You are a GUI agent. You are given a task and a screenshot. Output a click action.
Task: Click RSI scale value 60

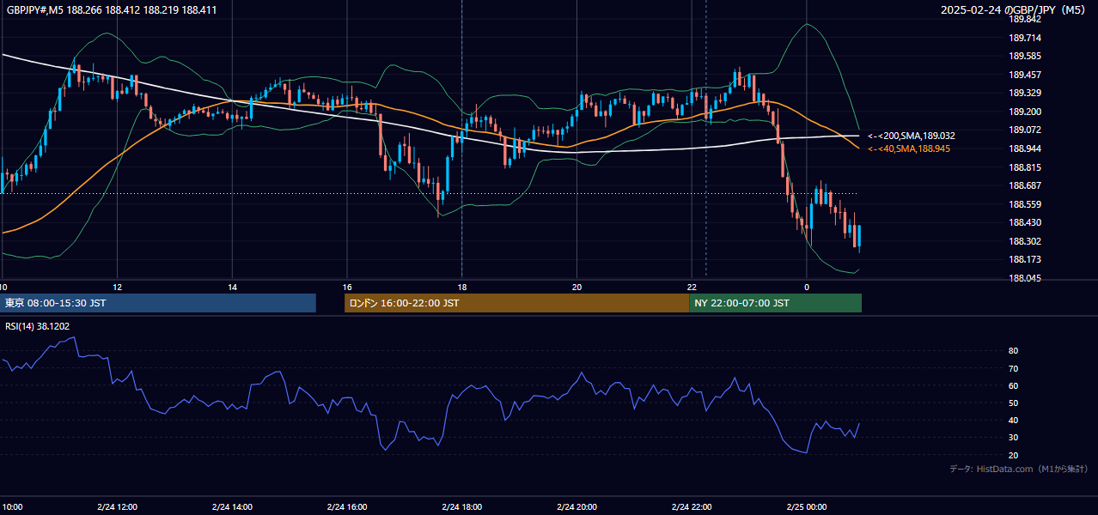coord(1014,385)
